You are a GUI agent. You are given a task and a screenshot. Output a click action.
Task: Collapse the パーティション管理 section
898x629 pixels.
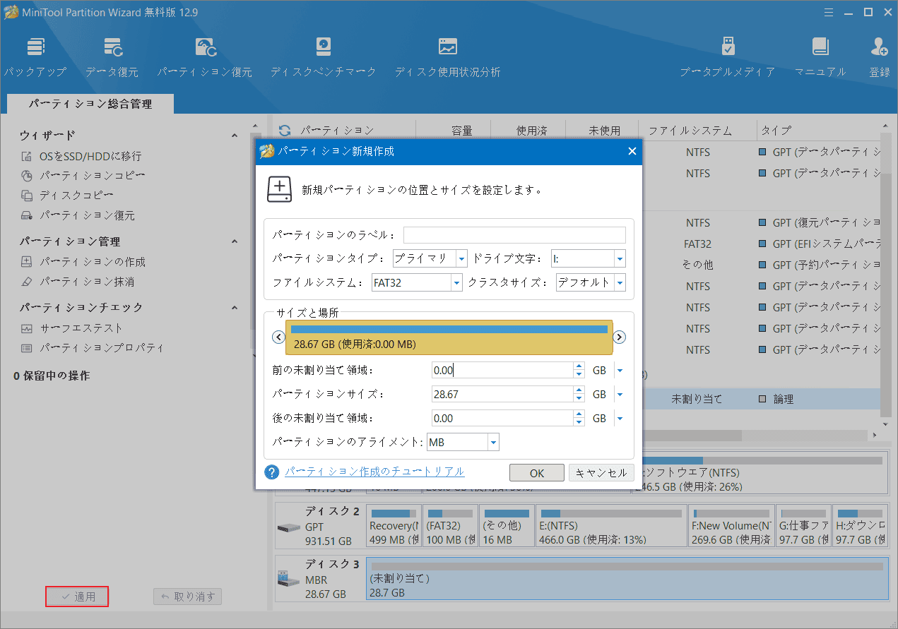coord(235,241)
